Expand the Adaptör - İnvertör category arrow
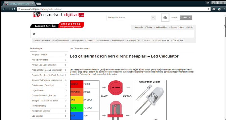 pyautogui.click(x=66, y=55)
